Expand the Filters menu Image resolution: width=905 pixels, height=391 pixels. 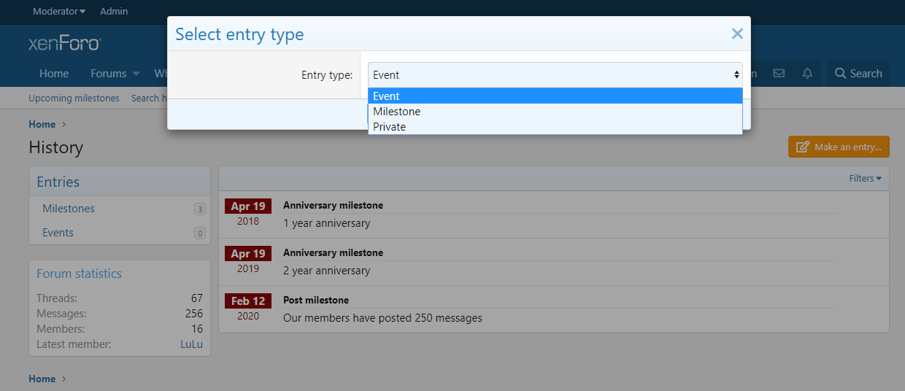click(x=865, y=178)
